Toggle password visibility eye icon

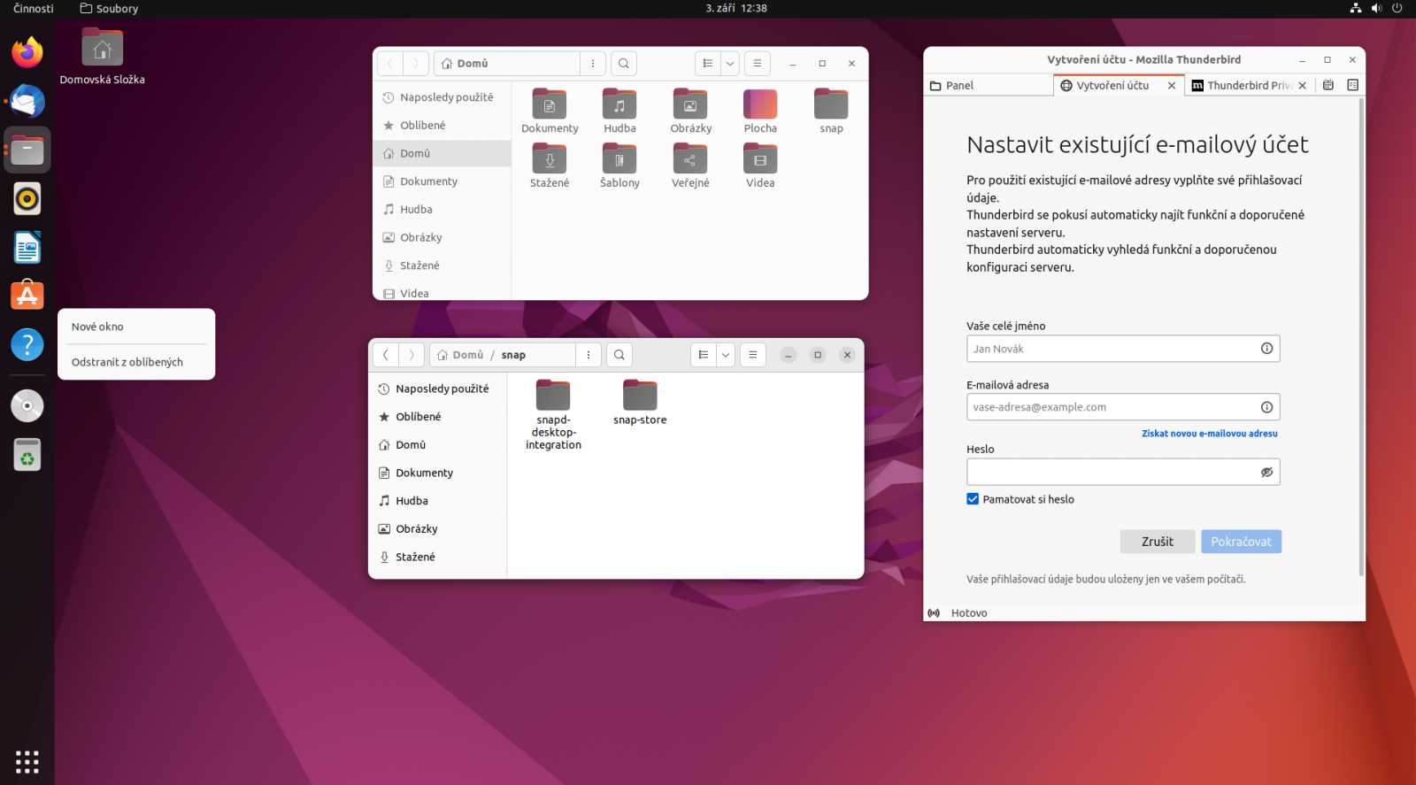[x=1266, y=472]
